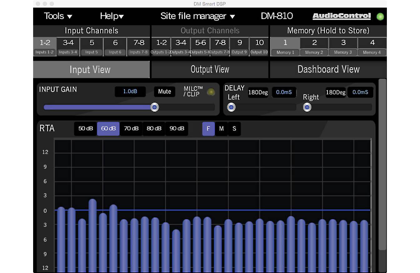Click the MILC/CLIP indicator LED

[x=211, y=92]
